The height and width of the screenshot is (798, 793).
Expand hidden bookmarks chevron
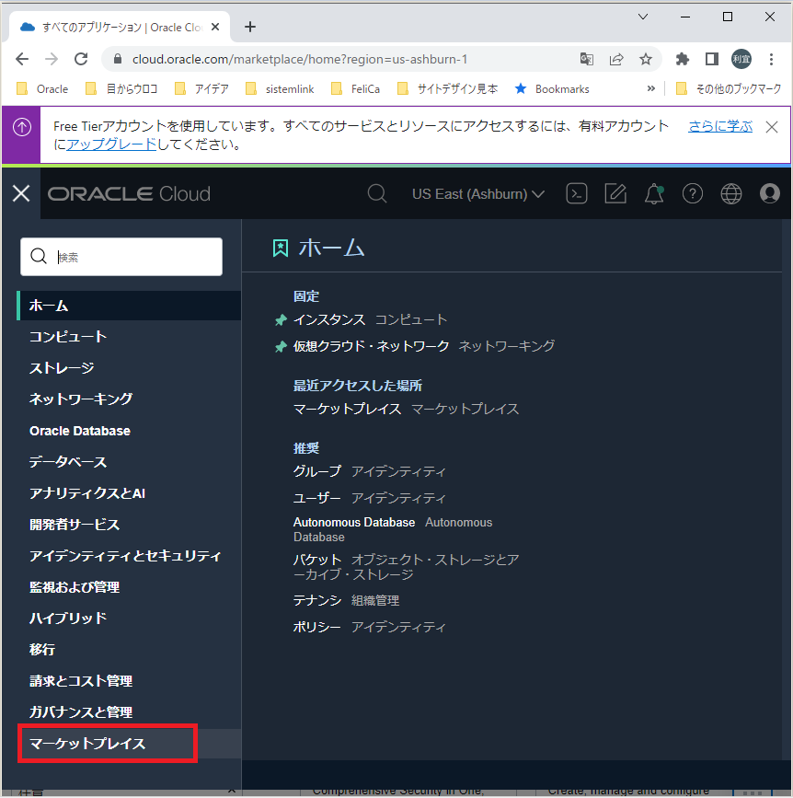[650, 88]
